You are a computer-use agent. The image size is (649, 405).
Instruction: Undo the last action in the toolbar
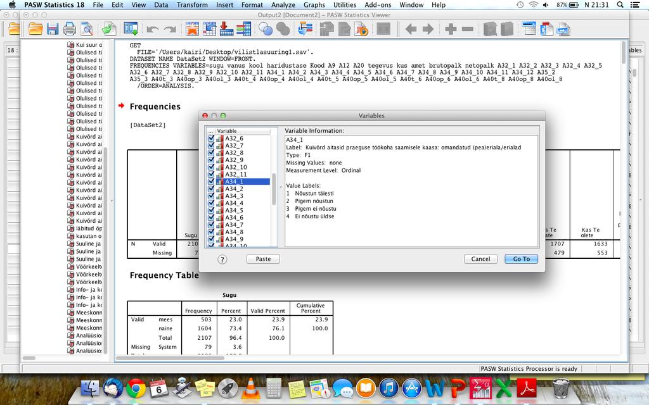click(153, 29)
